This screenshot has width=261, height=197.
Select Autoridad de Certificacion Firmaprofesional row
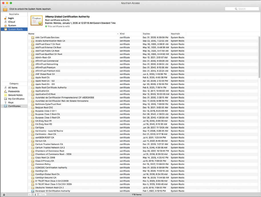pos(143,98)
